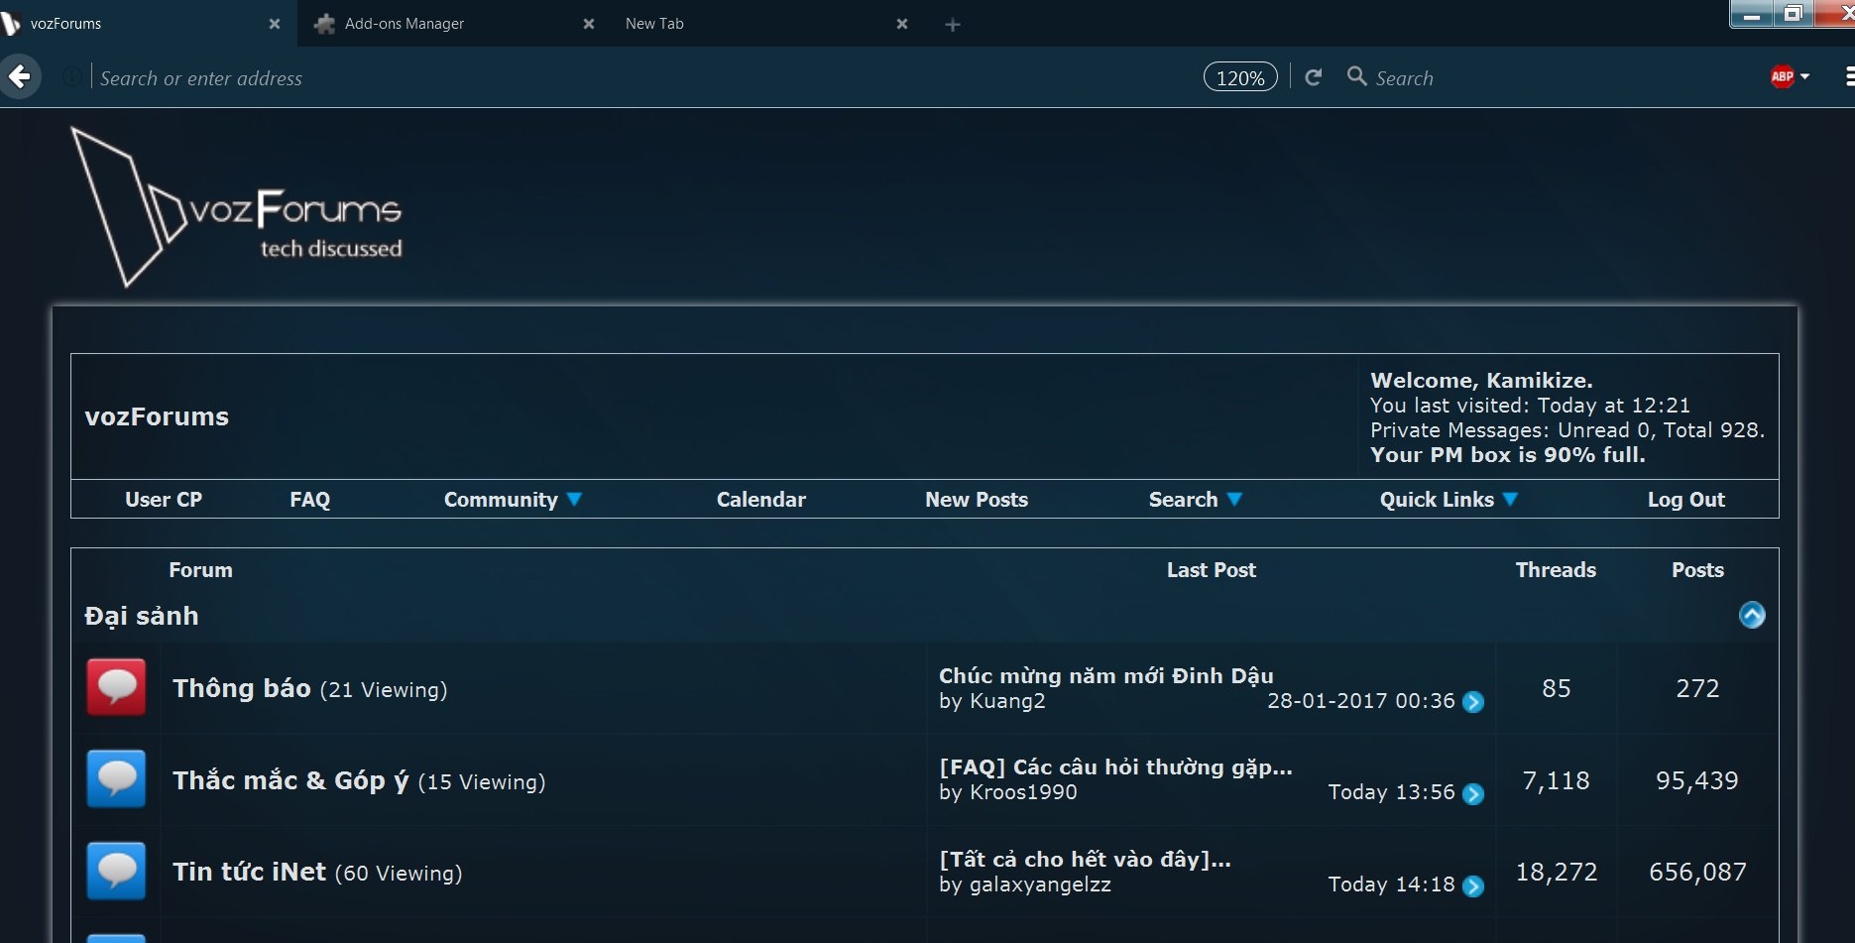Image resolution: width=1855 pixels, height=943 pixels.
Task: Reload the current page
Action: pyautogui.click(x=1313, y=76)
